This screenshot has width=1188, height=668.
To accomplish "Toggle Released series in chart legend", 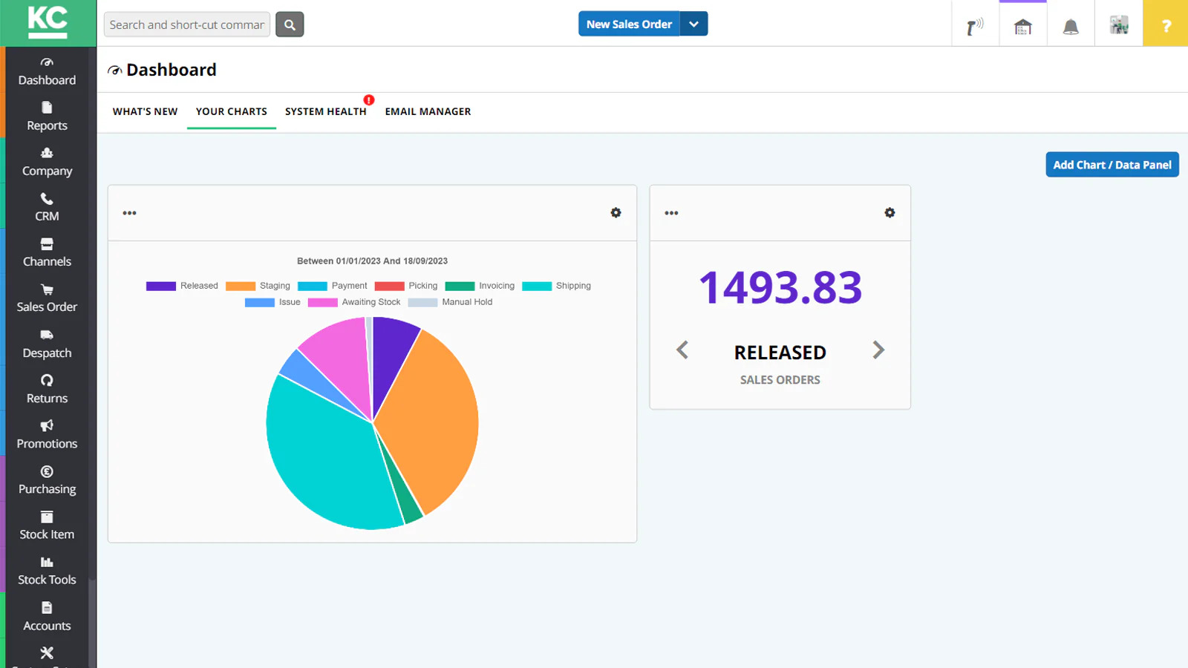I will [x=182, y=286].
